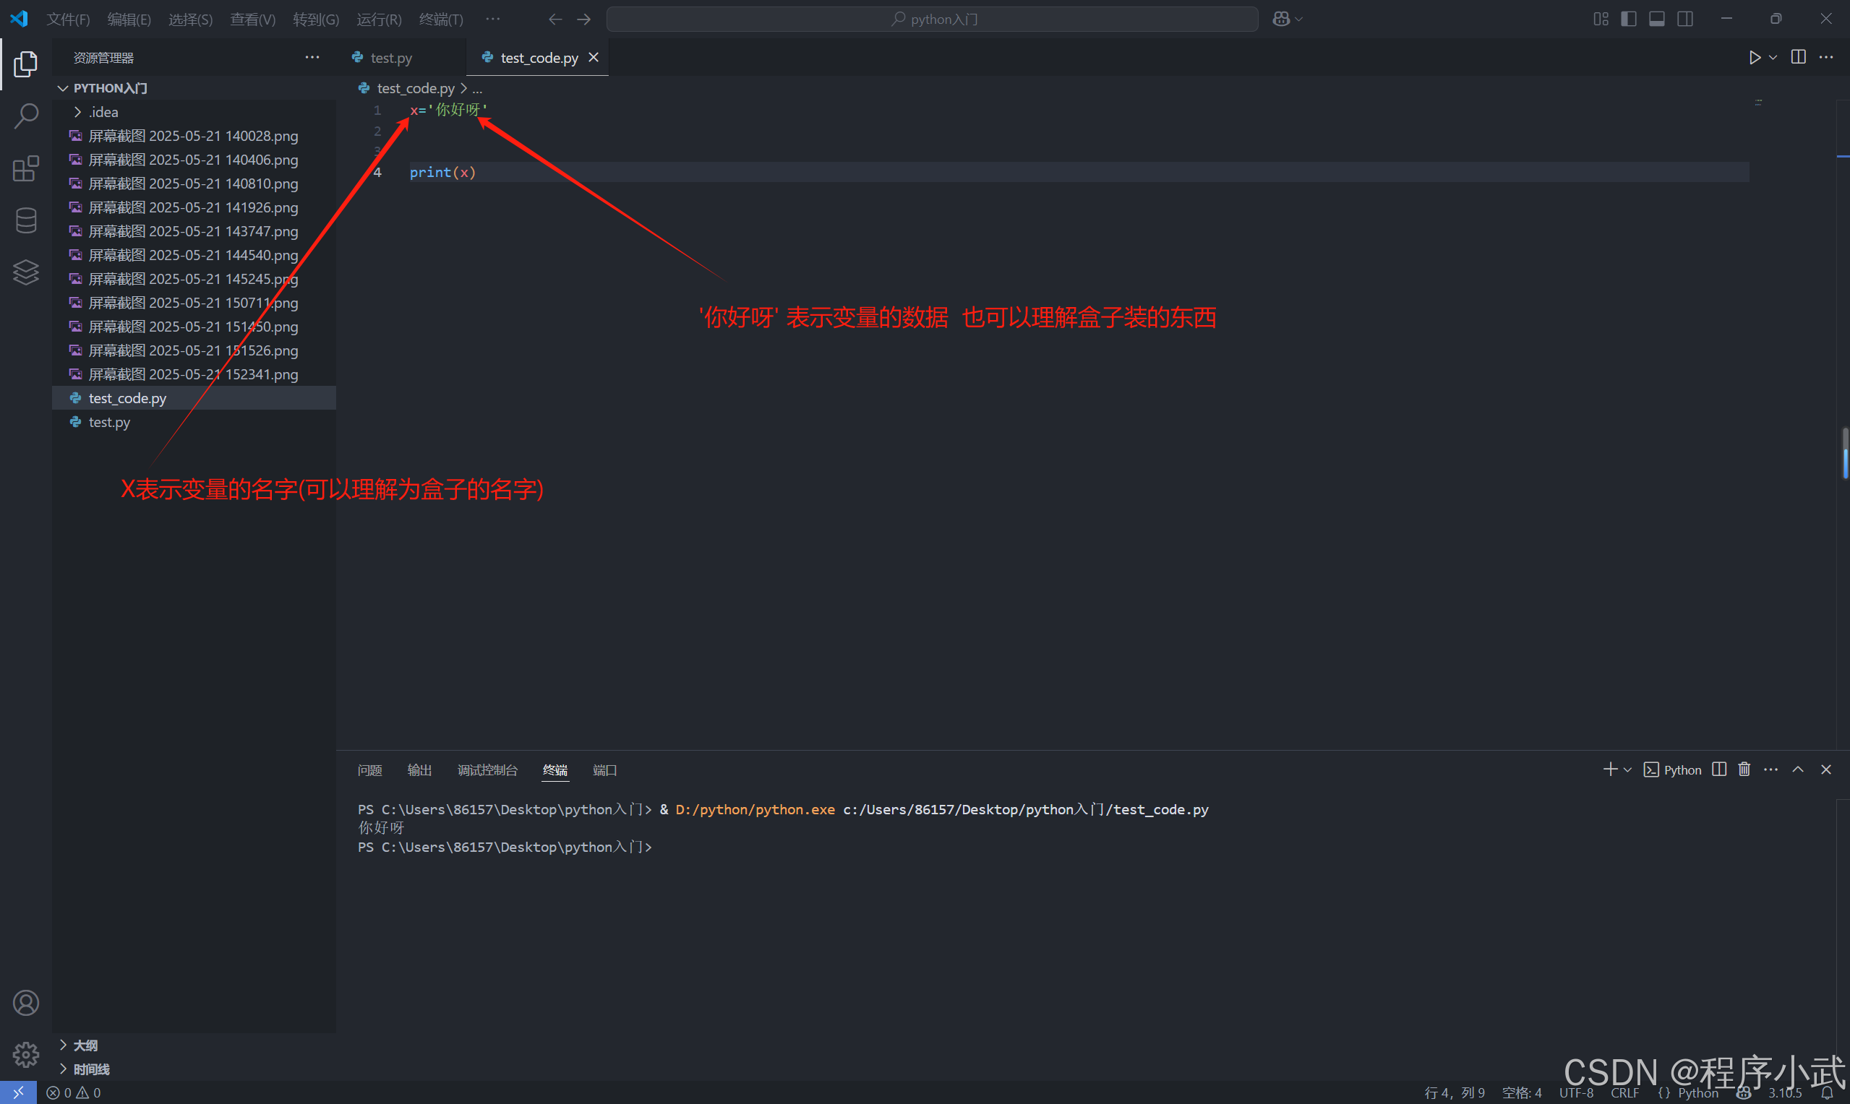The width and height of the screenshot is (1850, 1104).
Task: Click the python入门 command center search box
Action: click(x=932, y=20)
